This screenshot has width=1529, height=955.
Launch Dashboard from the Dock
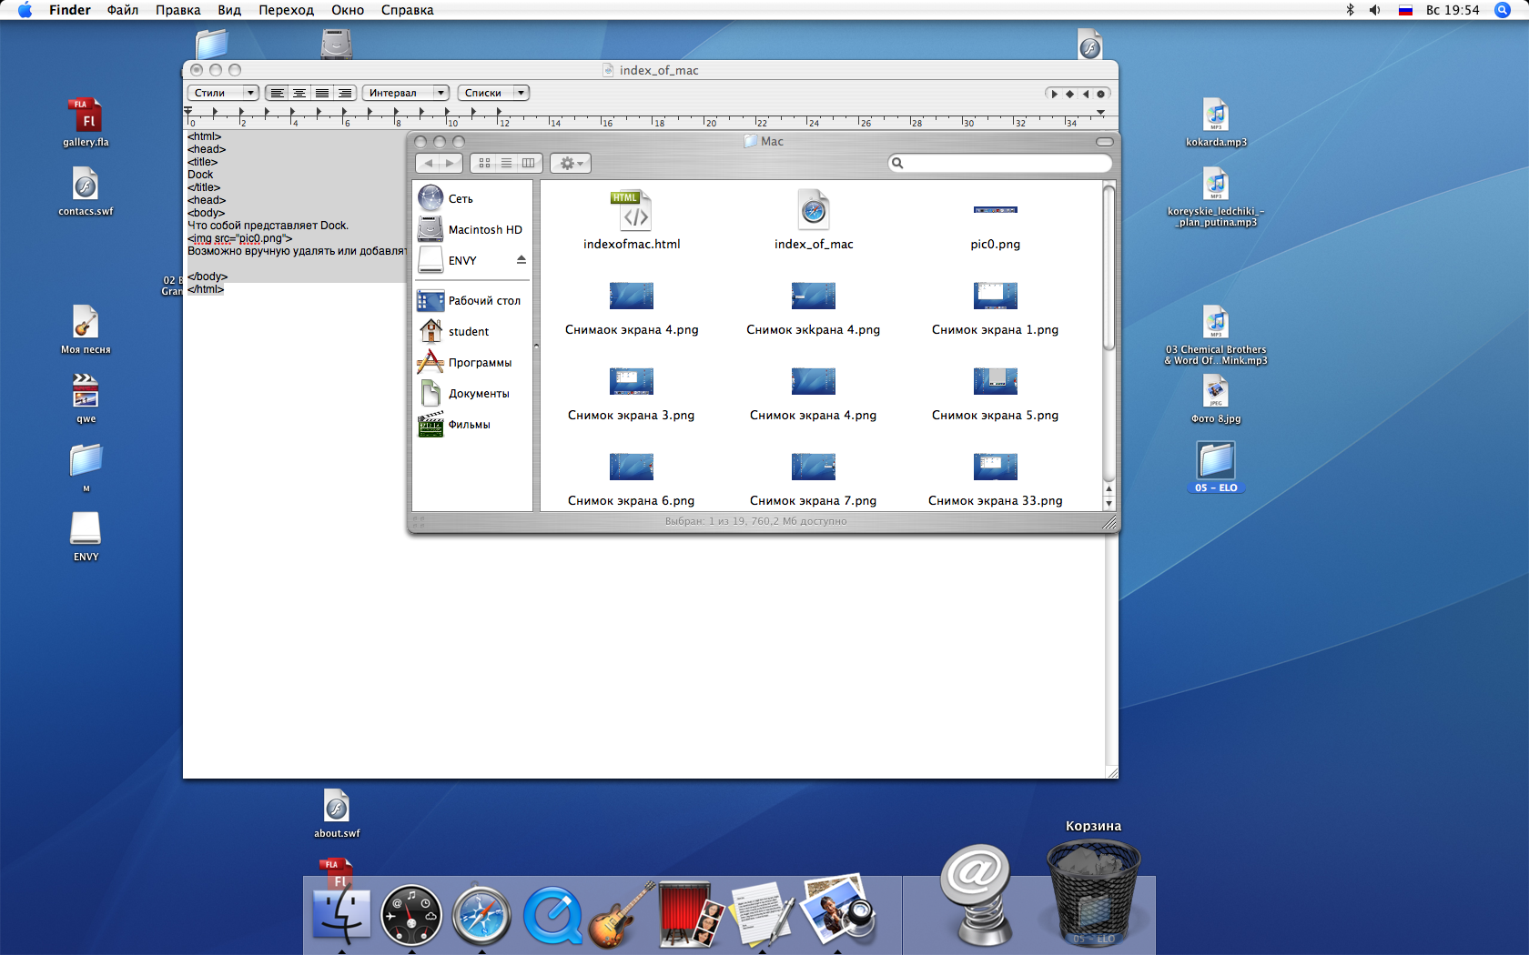(x=411, y=914)
